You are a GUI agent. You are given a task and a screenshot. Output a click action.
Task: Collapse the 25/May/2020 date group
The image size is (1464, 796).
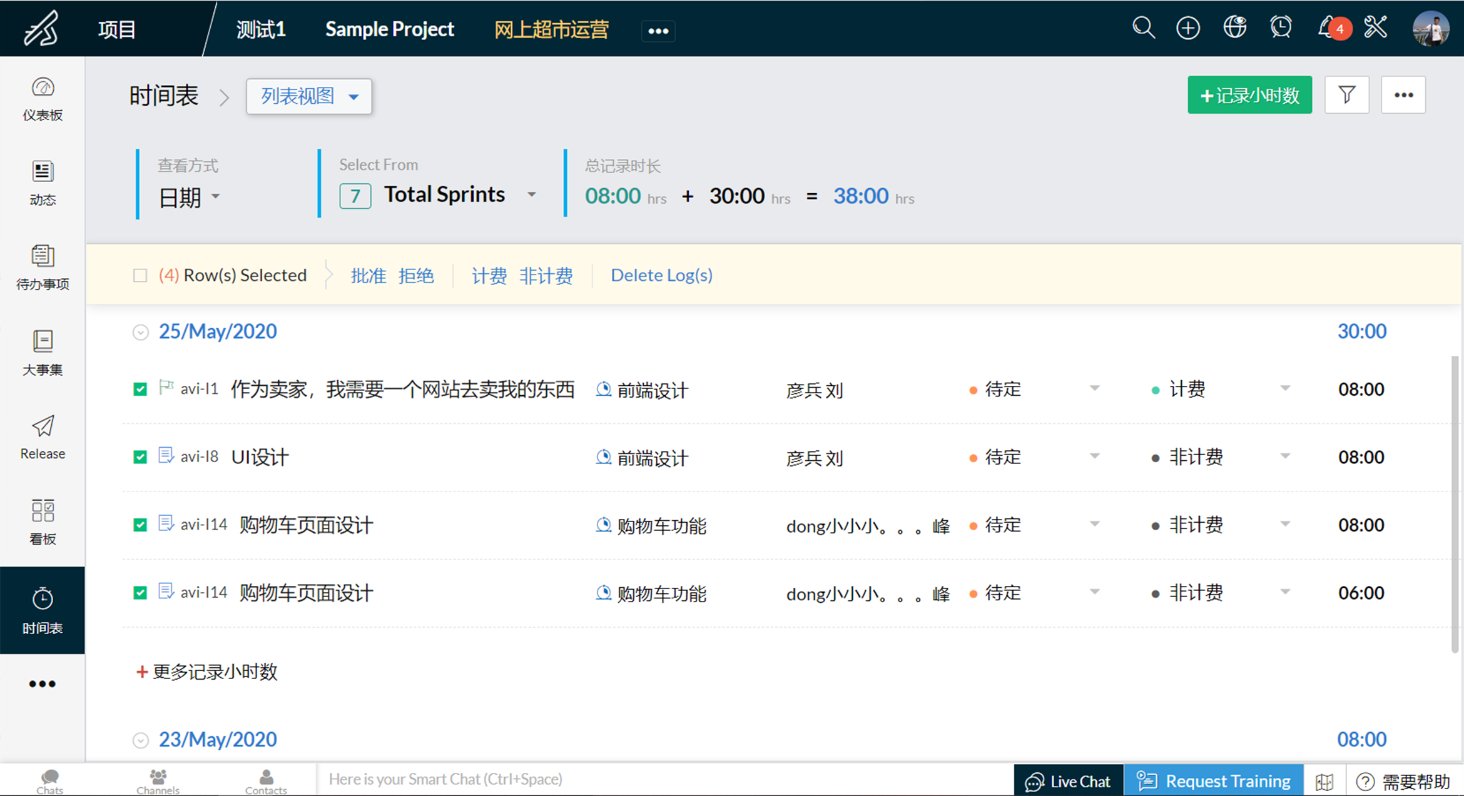tap(141, 332)
